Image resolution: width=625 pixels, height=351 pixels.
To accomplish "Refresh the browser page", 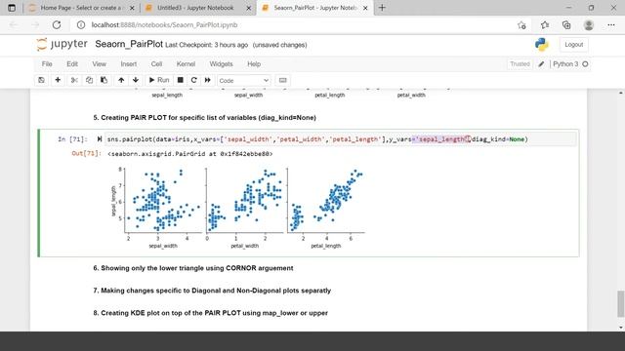I will pos(57,25).
